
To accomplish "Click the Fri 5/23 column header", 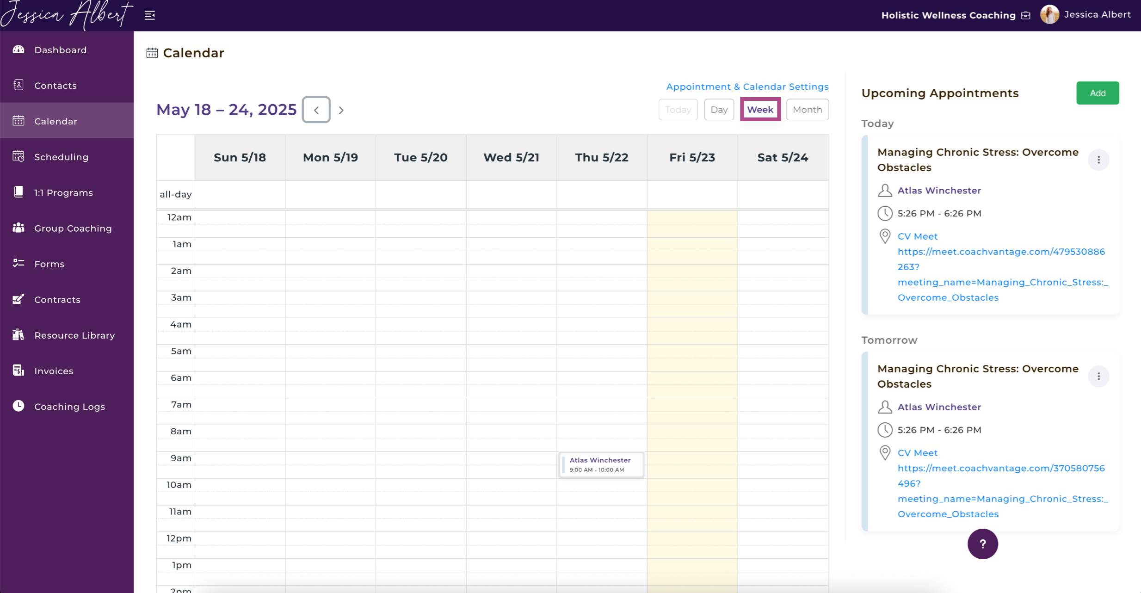I will pyautogui.click(x=692, y=157).
